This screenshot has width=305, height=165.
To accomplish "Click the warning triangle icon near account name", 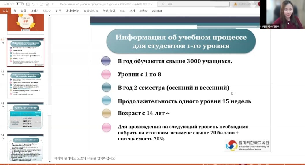I will (236, 4).
